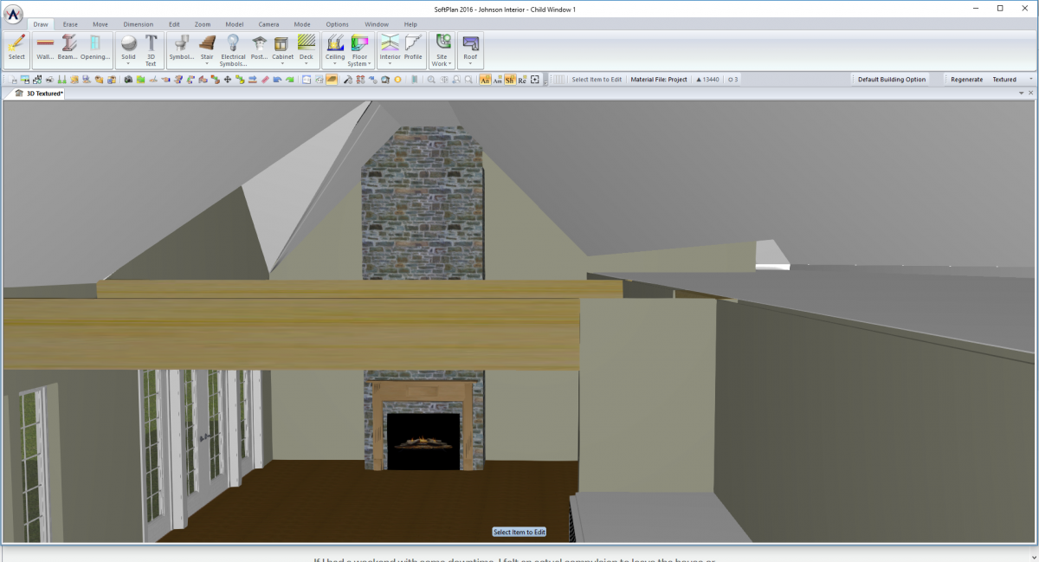
Task: Expand the Deck tool dropdown arrow
Action: (x=307, y=62)
